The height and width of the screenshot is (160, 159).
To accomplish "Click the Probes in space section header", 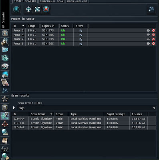I will [x=23, y=19].
